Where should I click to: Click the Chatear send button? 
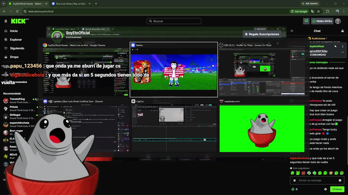tap(337, 189)
